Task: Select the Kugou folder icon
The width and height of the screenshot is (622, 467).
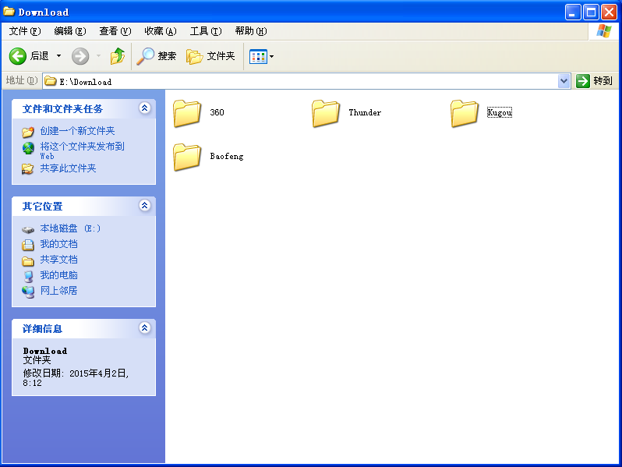Action: [465, 113]
